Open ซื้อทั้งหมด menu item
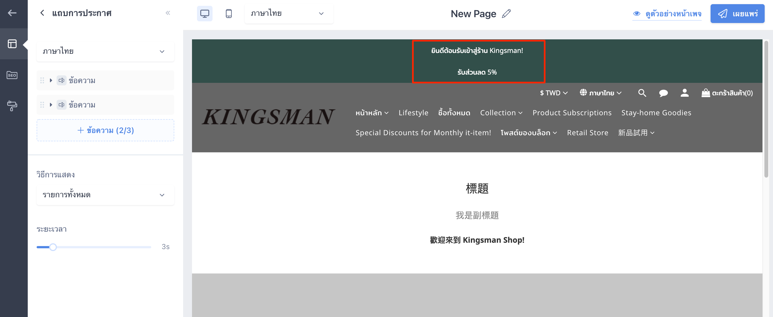This screenshot has width=773, height=317. (x=454, y=113)
